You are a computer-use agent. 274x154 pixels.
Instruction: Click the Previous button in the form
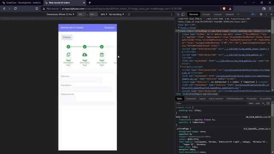point(67,37)
